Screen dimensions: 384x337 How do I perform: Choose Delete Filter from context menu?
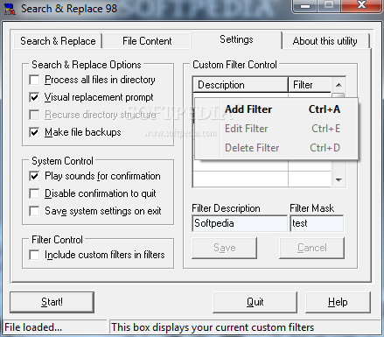(x=276, y=148)
